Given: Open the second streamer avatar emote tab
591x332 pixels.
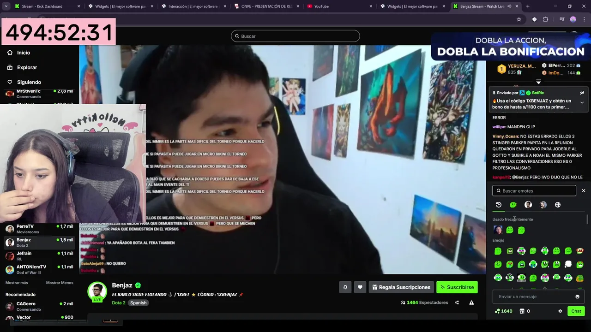Looking at the screenshot, I should (x=543, y=205).
